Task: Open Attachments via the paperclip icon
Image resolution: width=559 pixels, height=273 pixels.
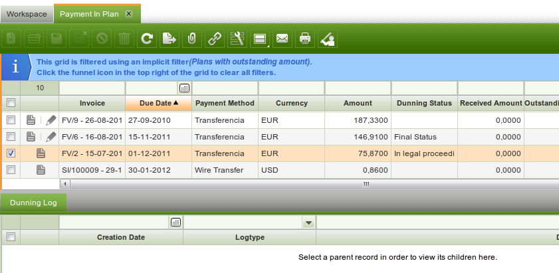Action: coord(192,39)
